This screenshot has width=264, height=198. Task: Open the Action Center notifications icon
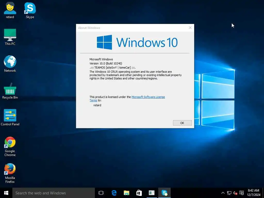coord(241,193)
